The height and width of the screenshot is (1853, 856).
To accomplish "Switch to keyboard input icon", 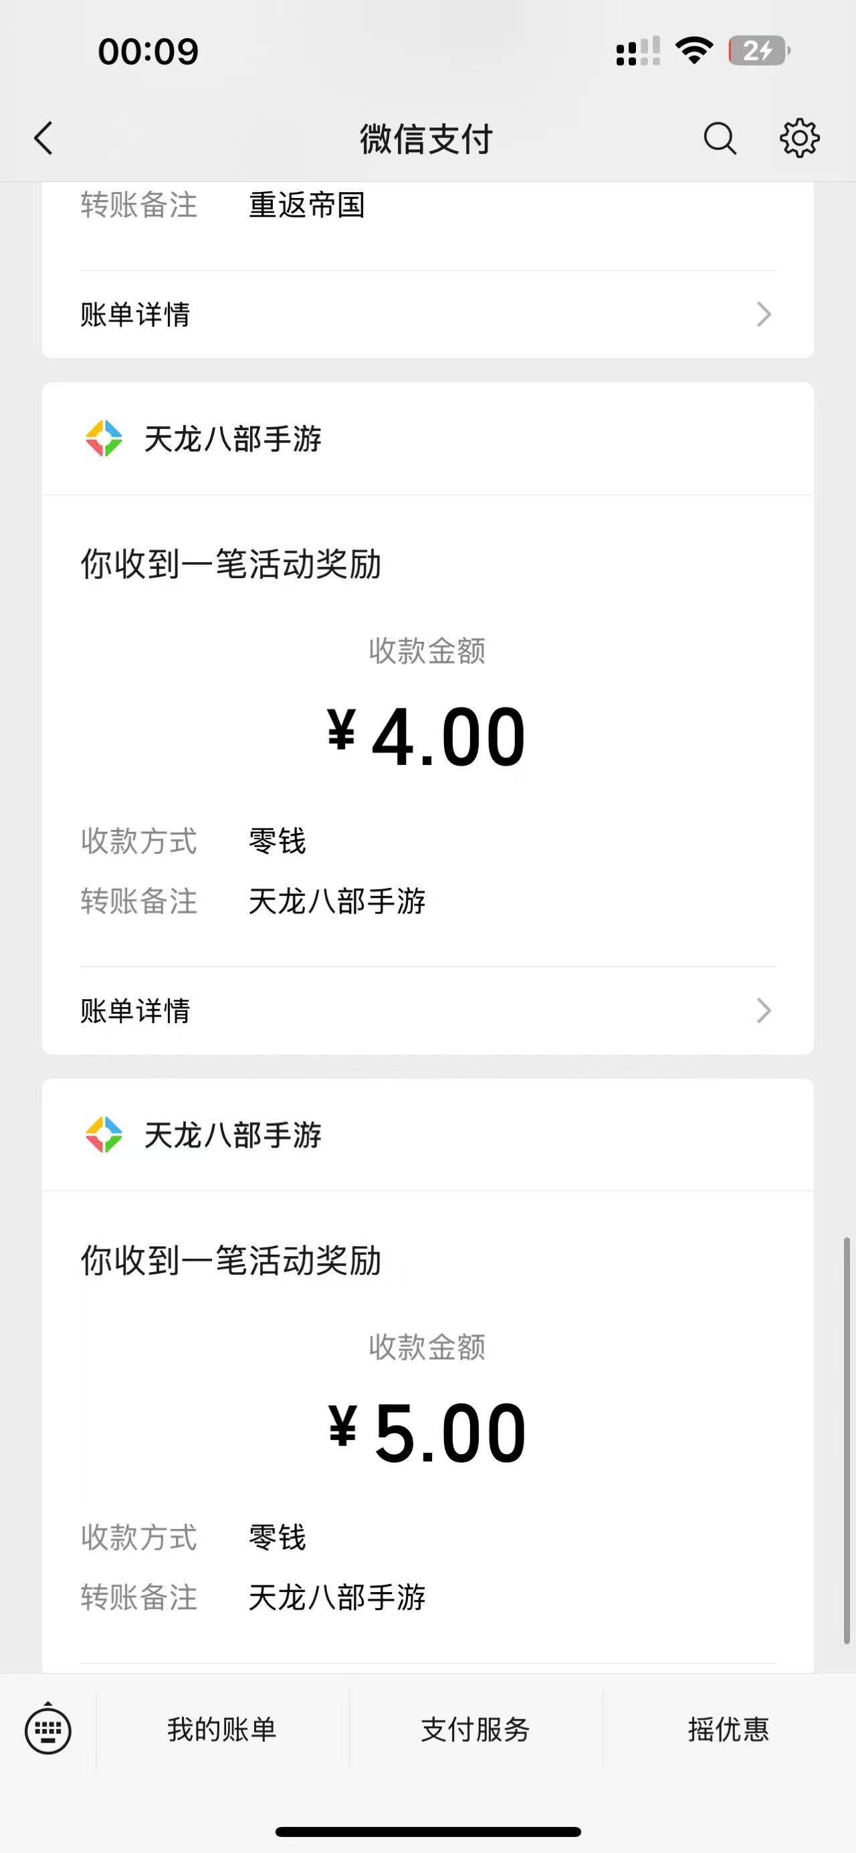I will coord(48,1730).
